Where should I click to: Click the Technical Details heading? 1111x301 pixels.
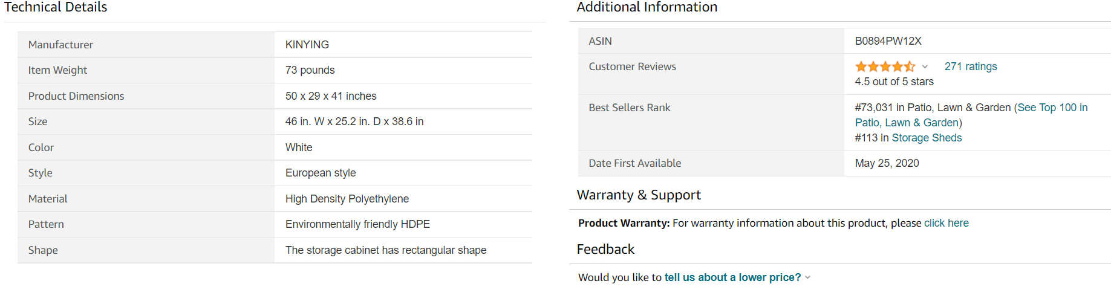pos(56,7)
